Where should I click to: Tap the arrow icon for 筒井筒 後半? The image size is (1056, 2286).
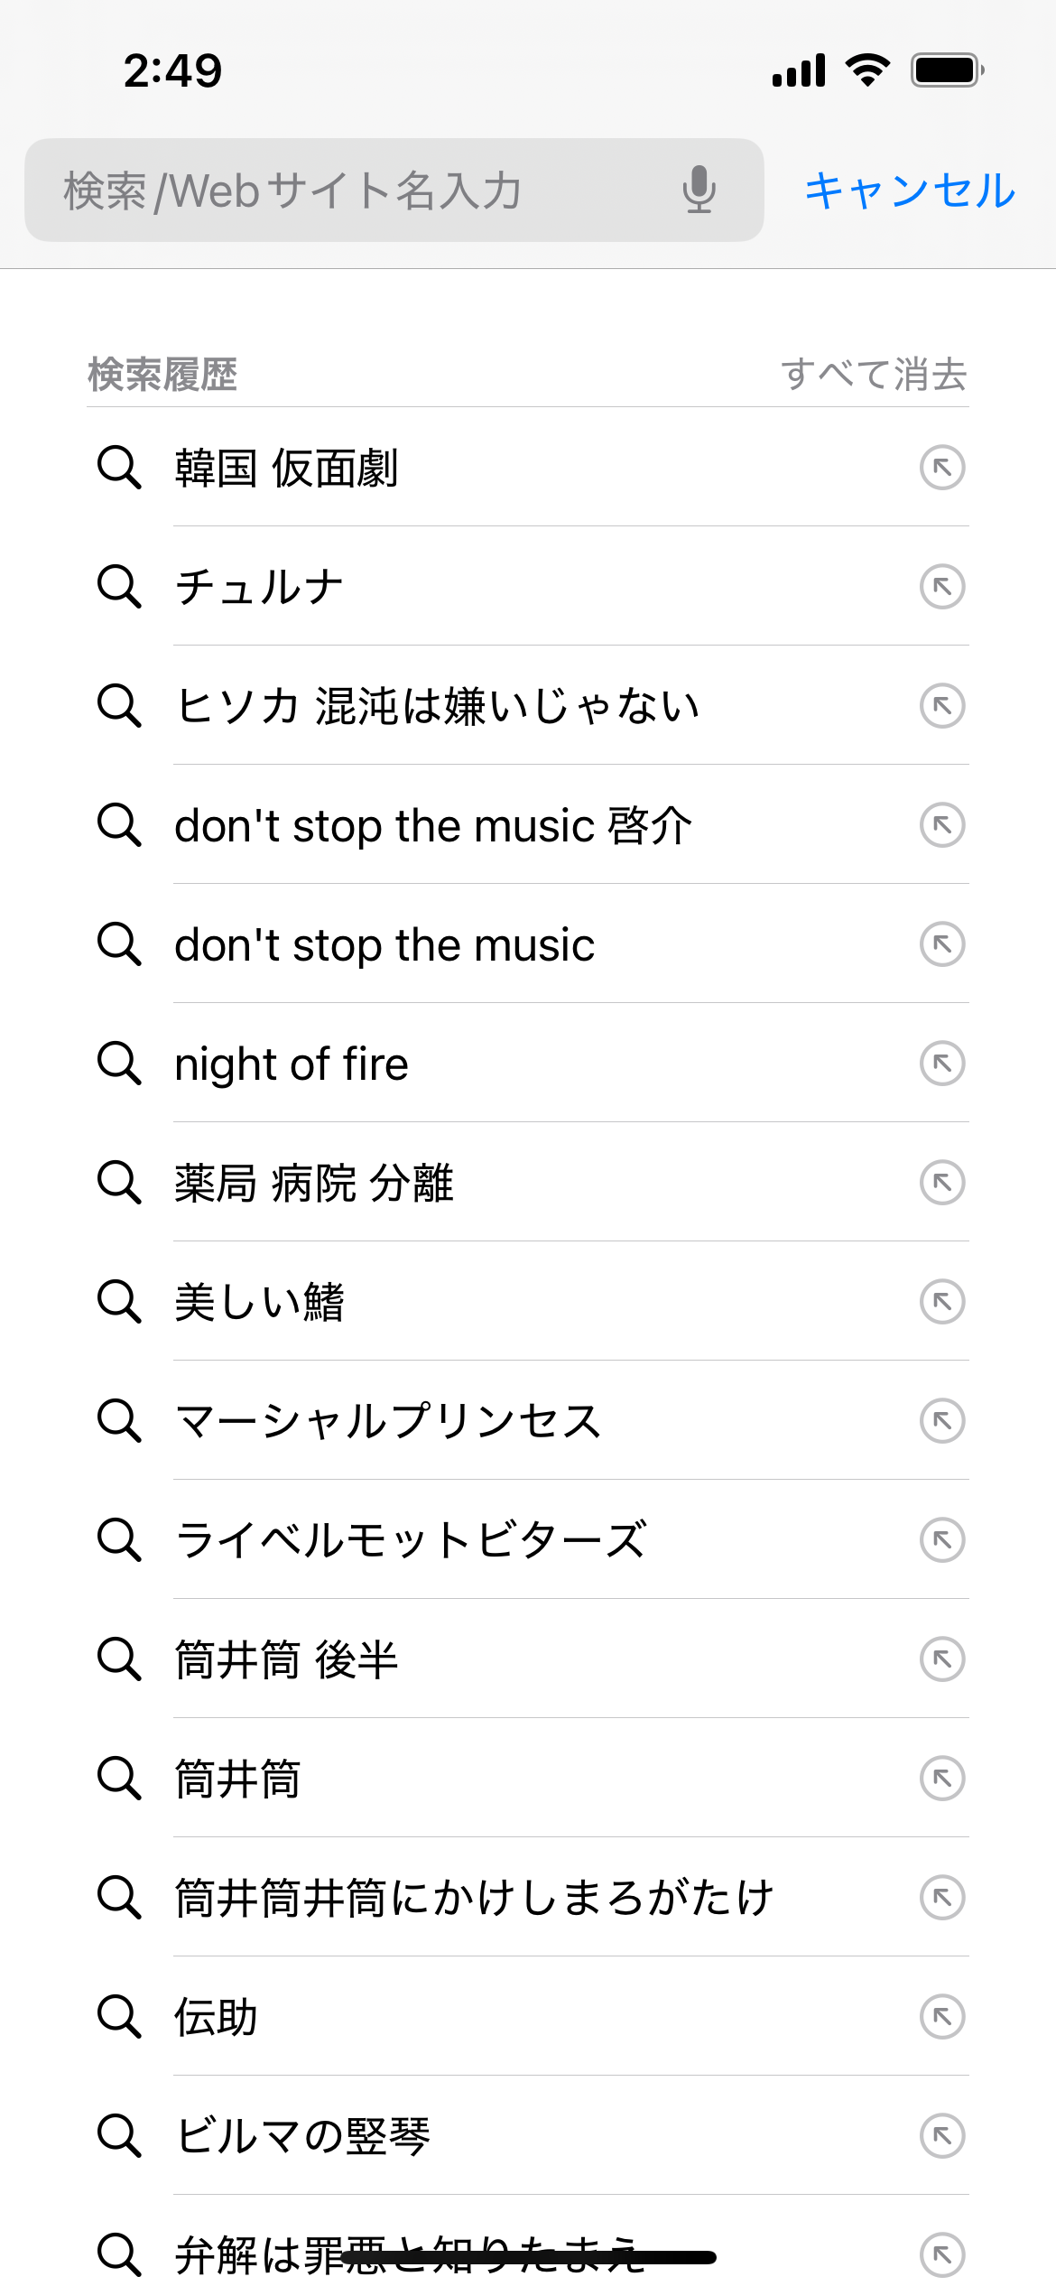point(942,1659)
